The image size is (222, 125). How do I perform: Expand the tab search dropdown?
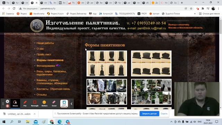(x=196, y=2)
